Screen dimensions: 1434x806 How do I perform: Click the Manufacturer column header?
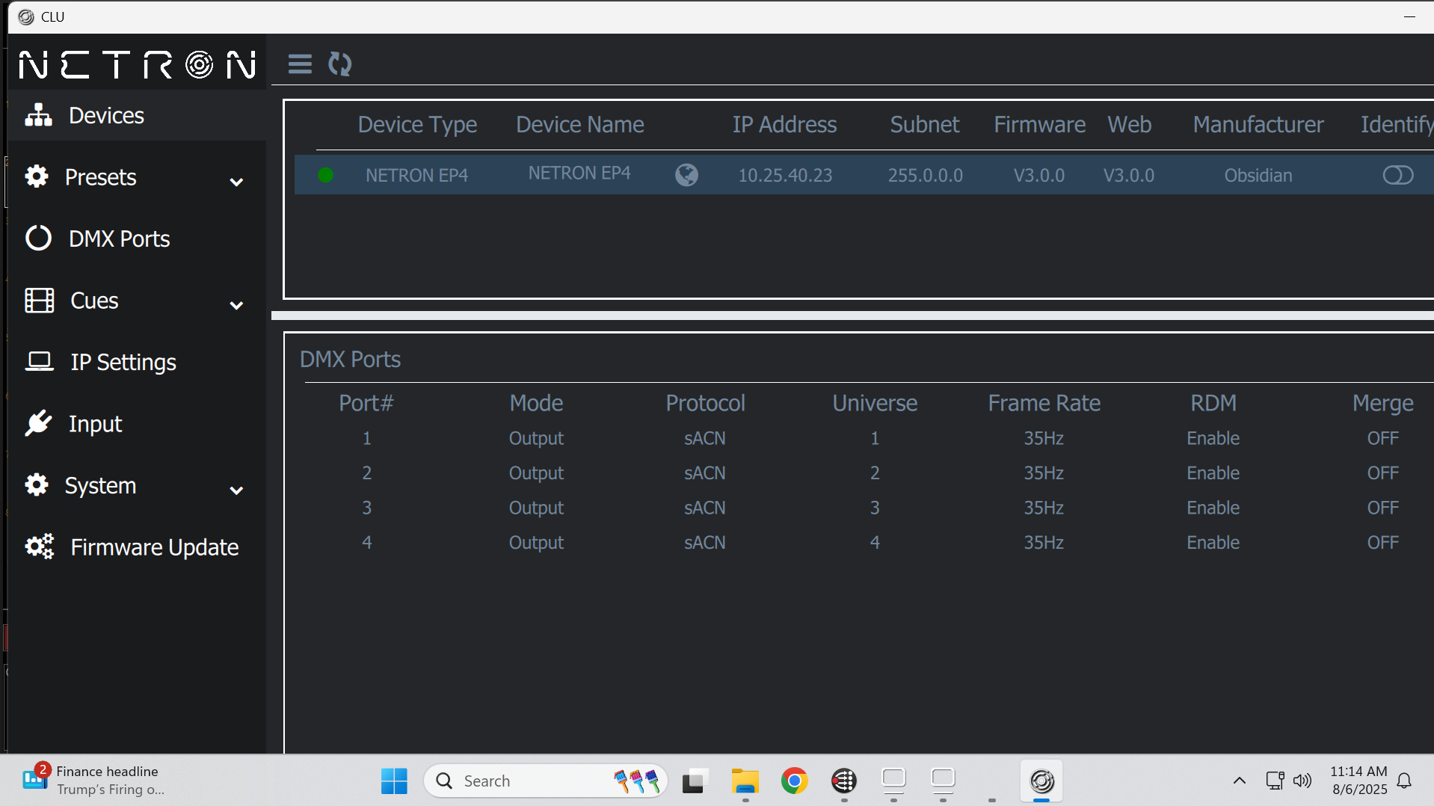click(x=1258, y=124)
